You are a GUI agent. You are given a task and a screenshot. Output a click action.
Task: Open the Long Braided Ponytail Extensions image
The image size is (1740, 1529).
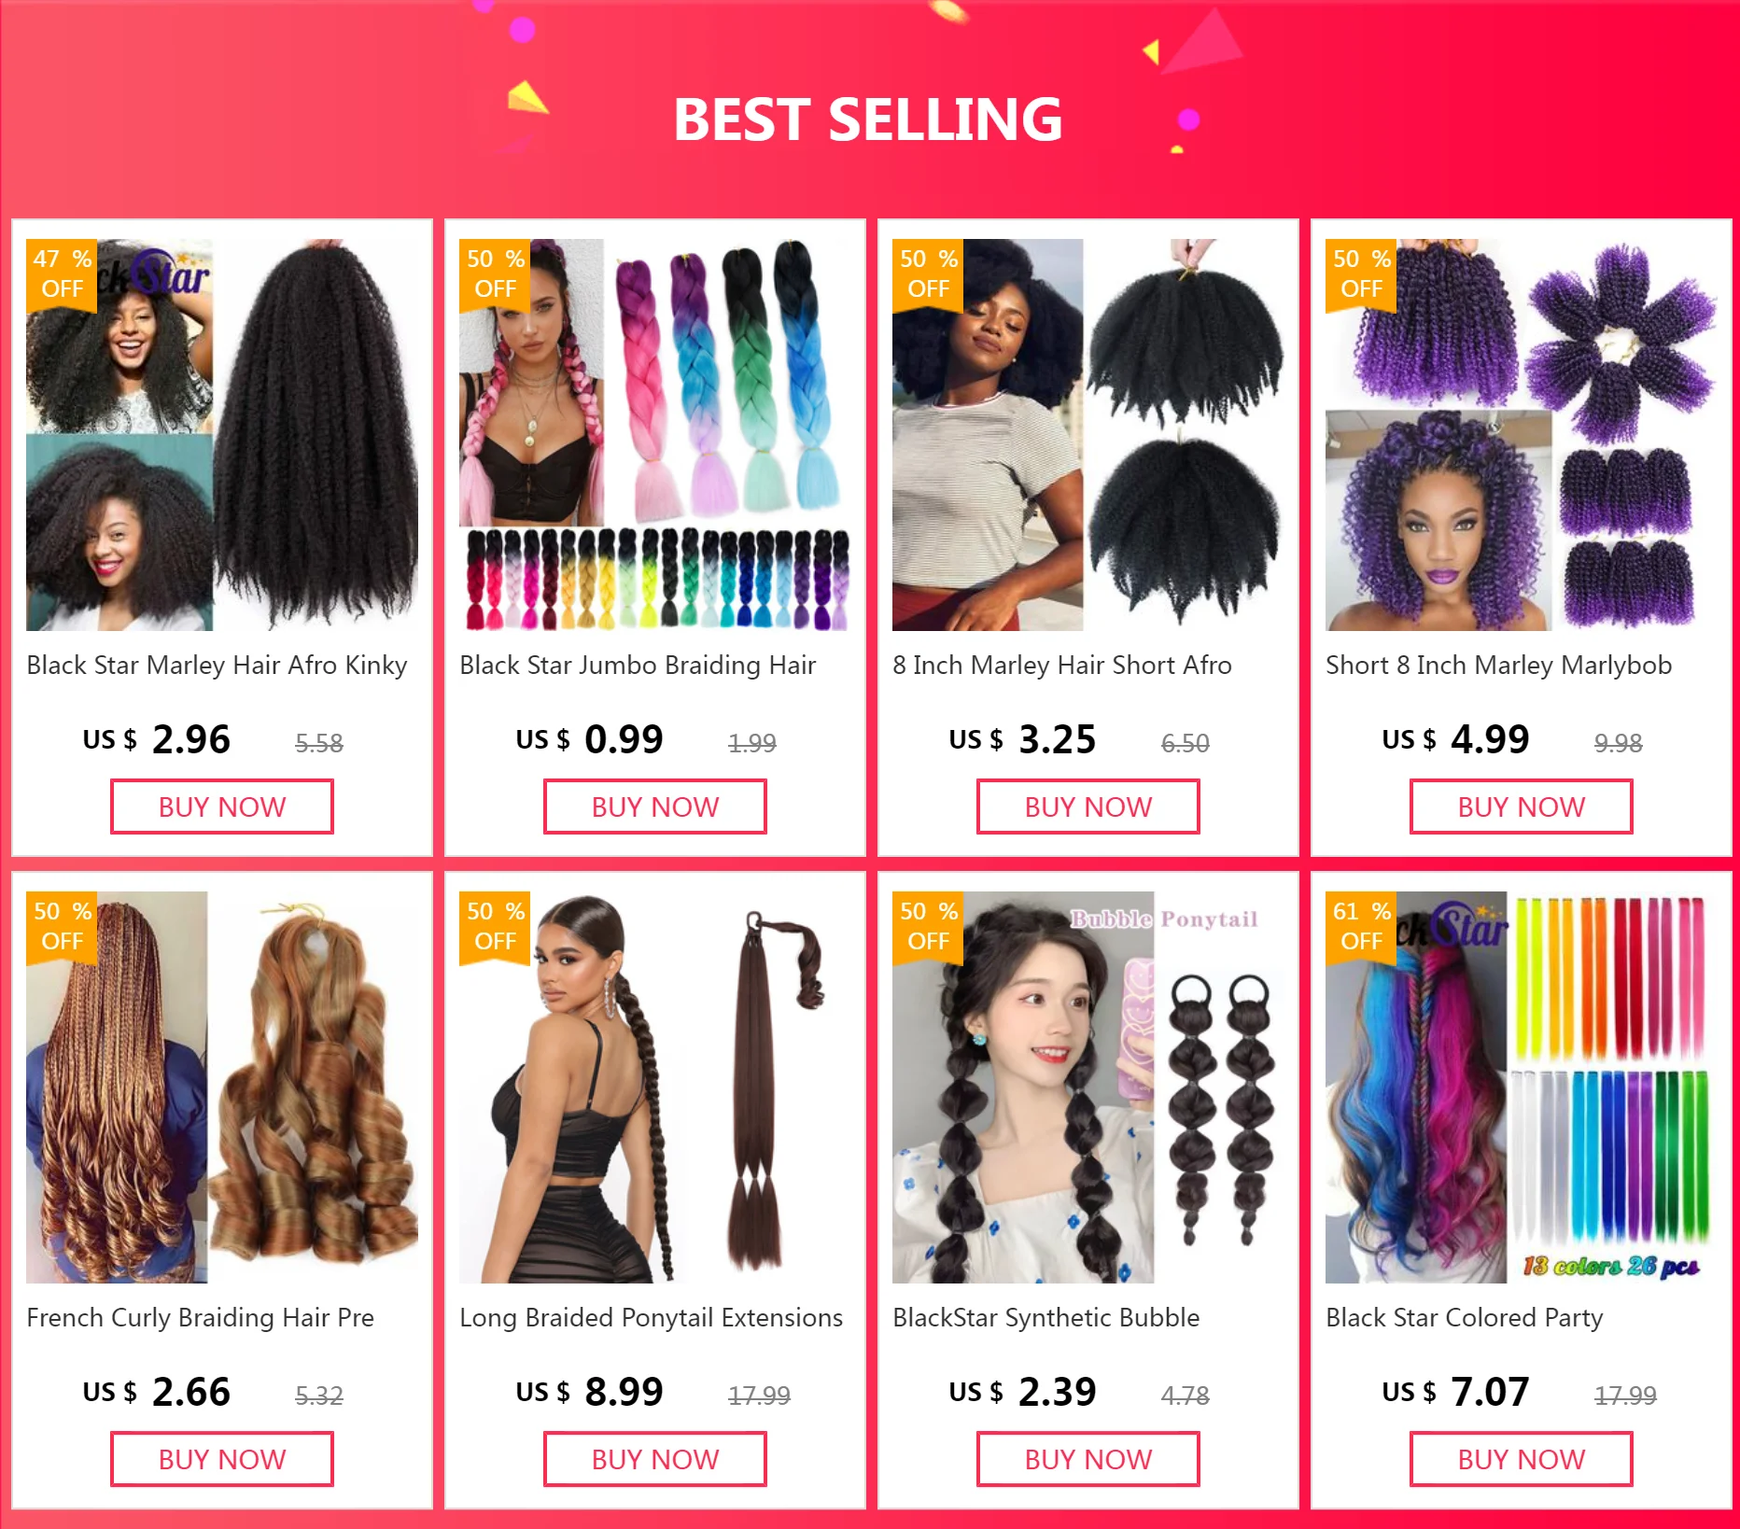[x=655, y=1087]
